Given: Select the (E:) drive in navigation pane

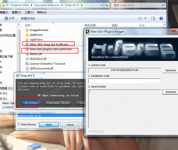Looking at the screenshot, I should click(x=4, y=98).
